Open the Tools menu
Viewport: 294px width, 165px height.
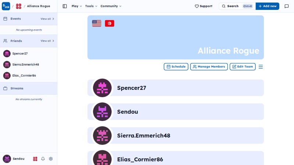coord(91,6)
